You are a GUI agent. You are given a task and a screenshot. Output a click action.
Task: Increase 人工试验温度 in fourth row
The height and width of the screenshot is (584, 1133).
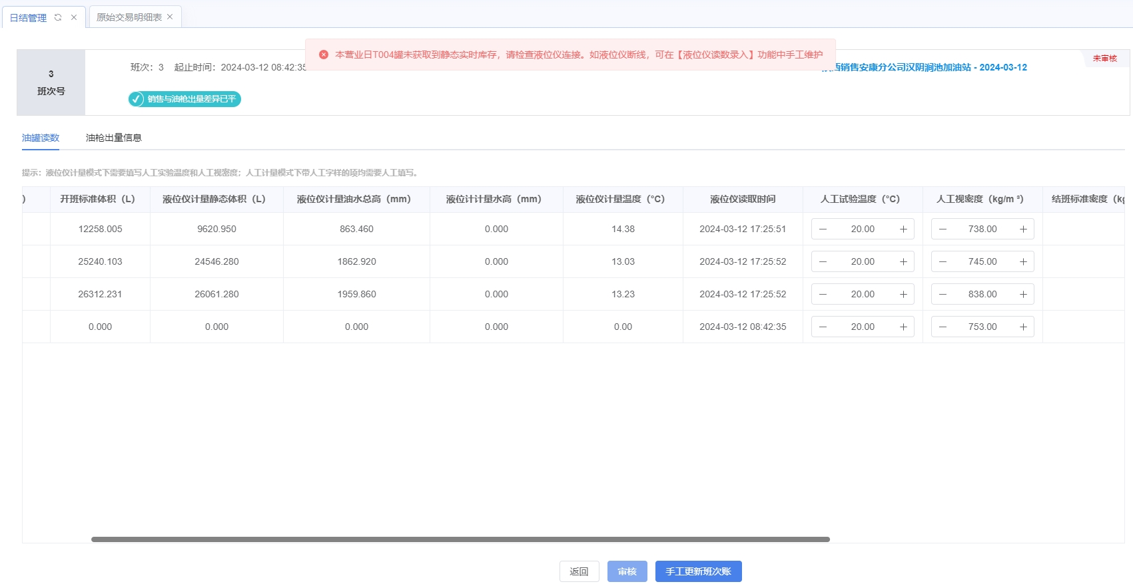click(903, 327)
